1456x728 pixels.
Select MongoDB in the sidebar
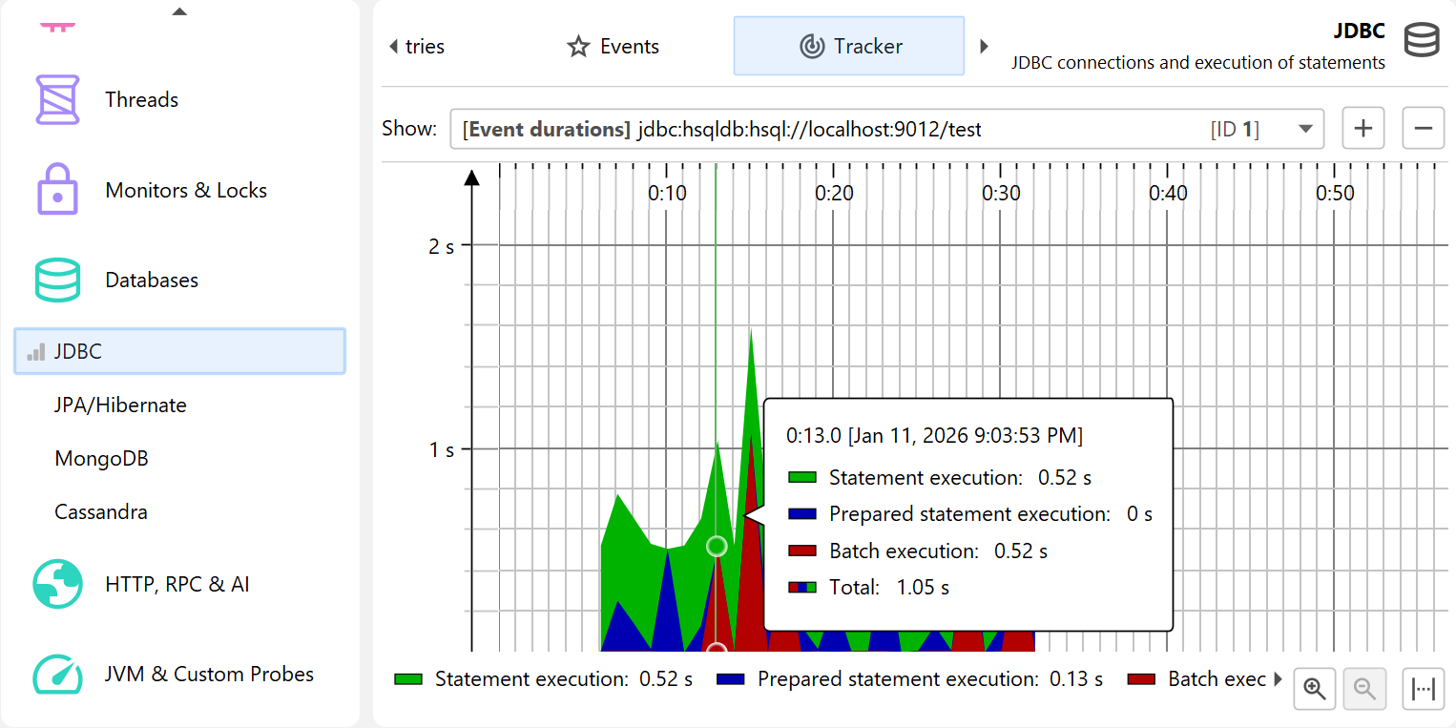click(x=101, y=459)
